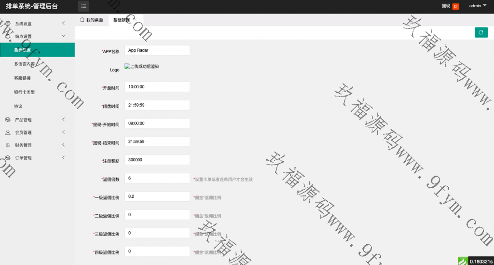Switch to the 我的桌面 tab
The image size is (494, 265).
click(x=91, y=20)
